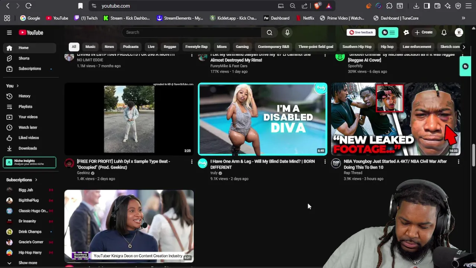Open the New Leaked Footage thumbnail
This screenshot has height=268, width=476.
click(x=396, y=119)
